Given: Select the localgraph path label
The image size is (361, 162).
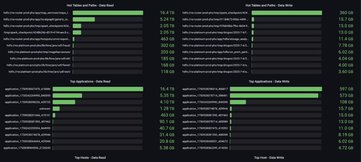Looking at the screenshot, I should (37, 19).
